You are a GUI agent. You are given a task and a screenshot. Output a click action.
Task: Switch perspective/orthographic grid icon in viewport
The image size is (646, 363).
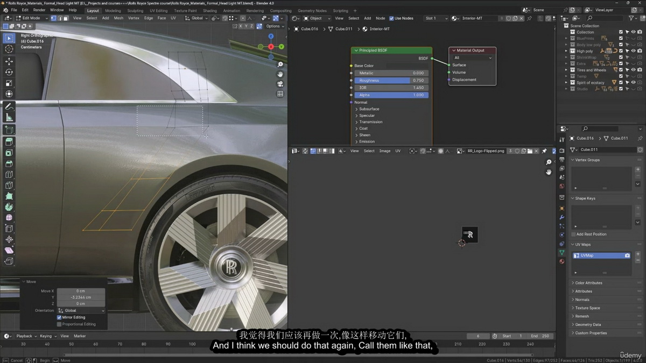[x=280, y=94]
